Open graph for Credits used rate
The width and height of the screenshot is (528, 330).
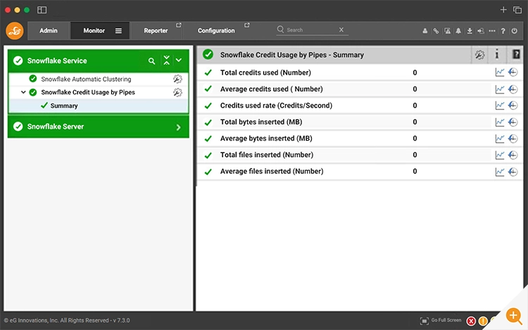point(500,106)
